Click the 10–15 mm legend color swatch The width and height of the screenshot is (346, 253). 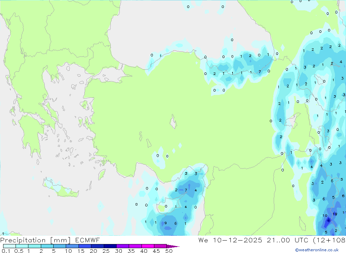pyautogui.click(x=72, y=246)
